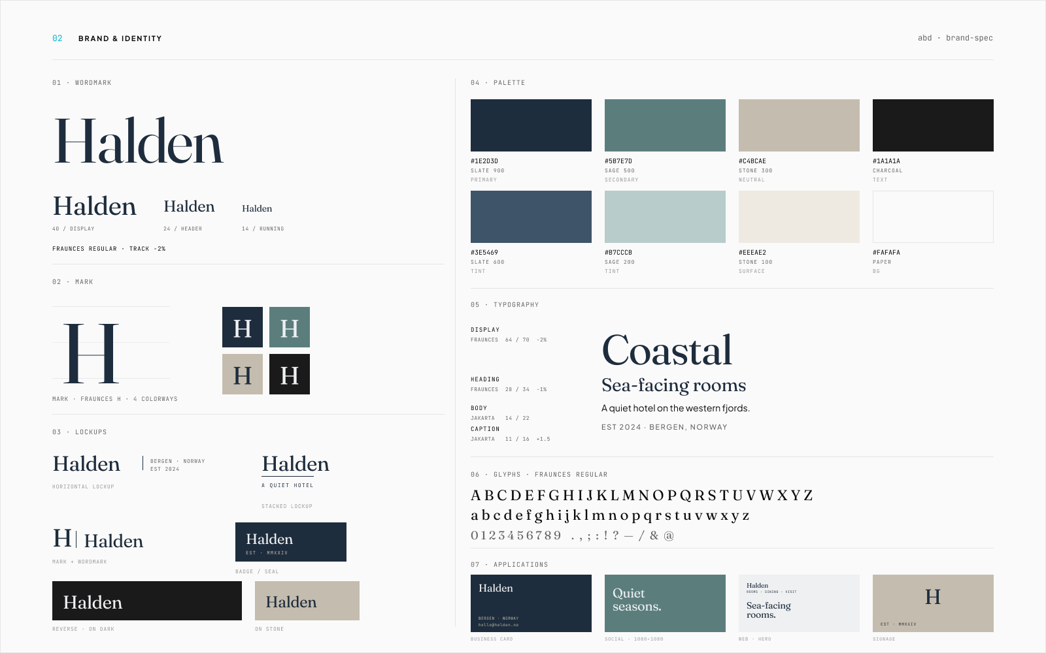This screenshot has height=653, width=1046.
Task: Select the #5B7E7D Sage 500 swatch
Action: click(x=665, y=125)
